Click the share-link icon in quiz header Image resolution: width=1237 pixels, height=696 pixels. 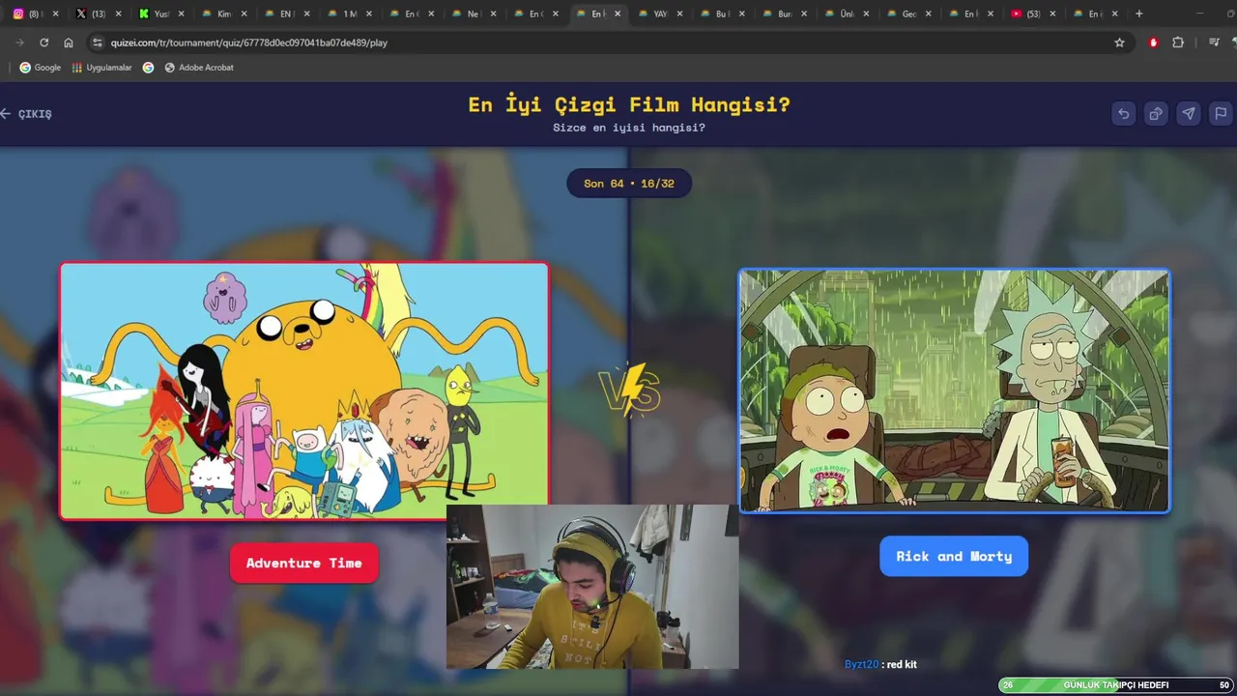(x=1156, y=113)
